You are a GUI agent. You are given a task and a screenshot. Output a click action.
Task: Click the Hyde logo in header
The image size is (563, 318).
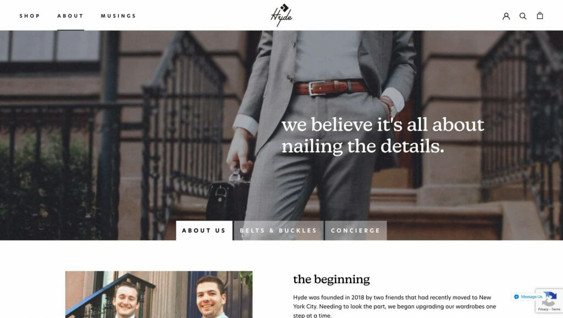coord(281,15)
